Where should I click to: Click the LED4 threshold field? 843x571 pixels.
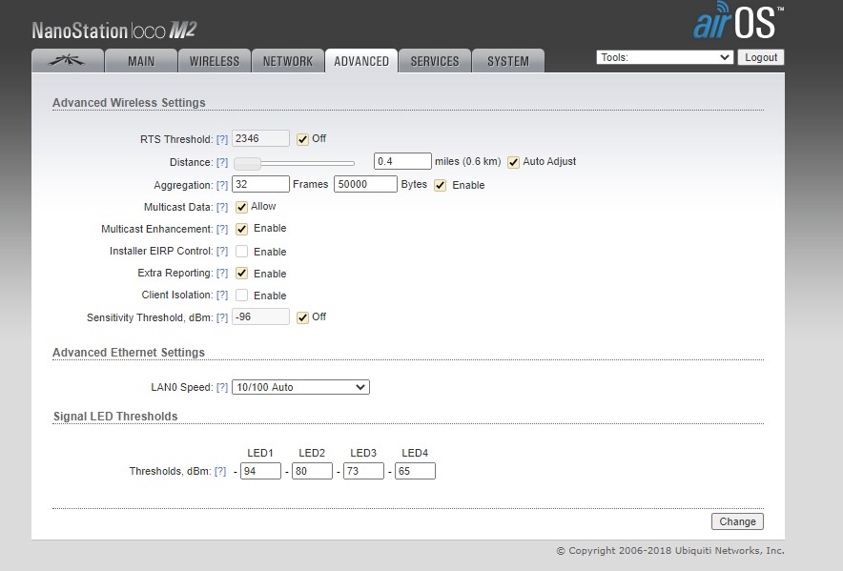[415, 471]
